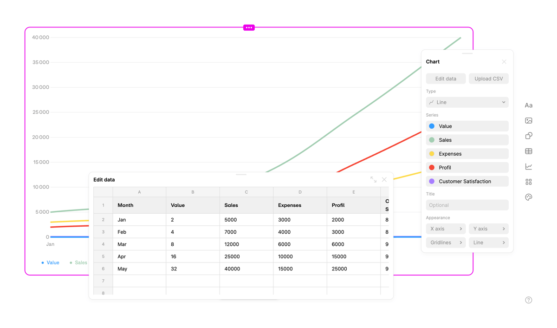Open the chart options menu on the selection
Viewport: 557px width, 328px height.
click(x=249, y=27)
